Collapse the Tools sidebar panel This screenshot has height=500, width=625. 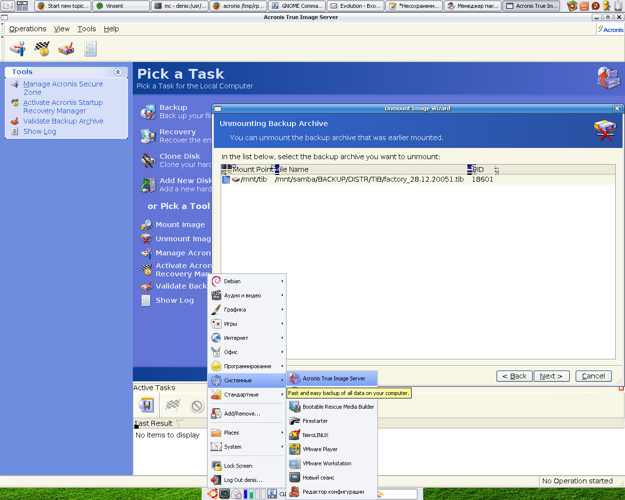coord(118,72)
